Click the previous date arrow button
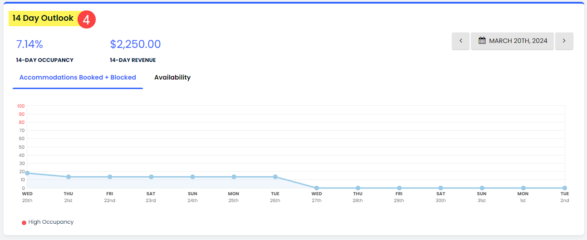This screenshot has width=587, height=240. pos(460,41)
